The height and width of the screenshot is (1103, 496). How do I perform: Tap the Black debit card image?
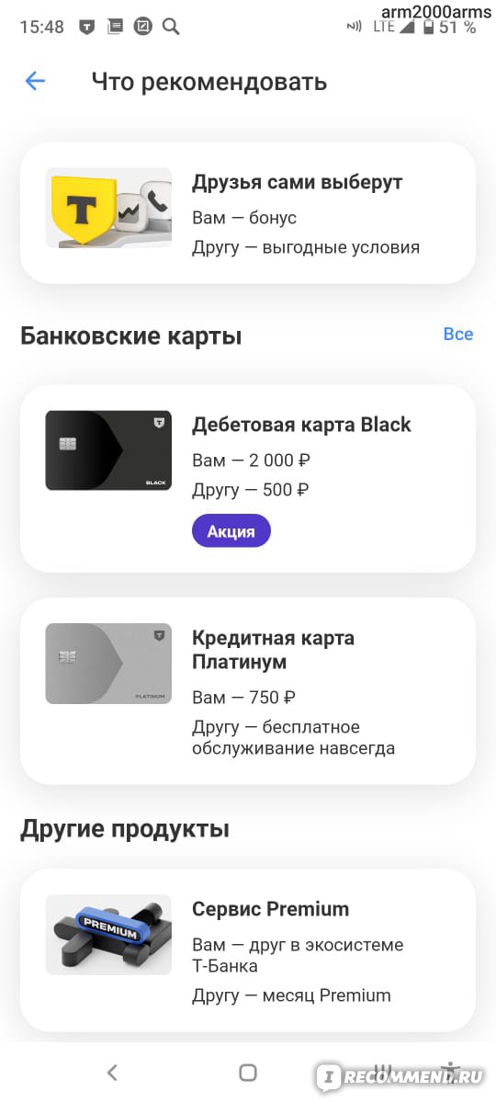pos(108,450)
